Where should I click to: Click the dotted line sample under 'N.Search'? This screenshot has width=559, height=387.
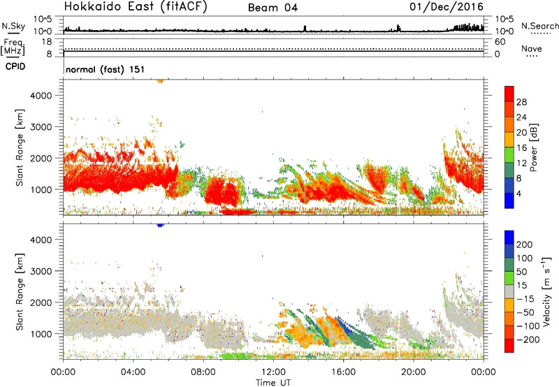(541, 34)
